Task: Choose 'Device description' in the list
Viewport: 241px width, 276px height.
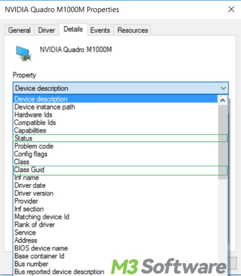Action: coord(115,99)
